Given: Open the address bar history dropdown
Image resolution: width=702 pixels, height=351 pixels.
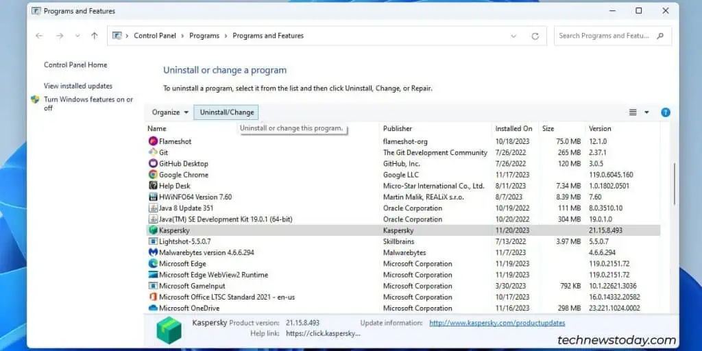Looking at the screenshot, I should pyautogui.click(x=513, y=36).
